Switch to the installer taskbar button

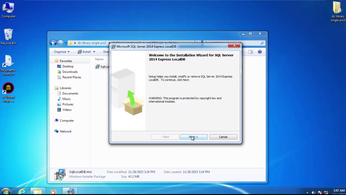(70, 191)
